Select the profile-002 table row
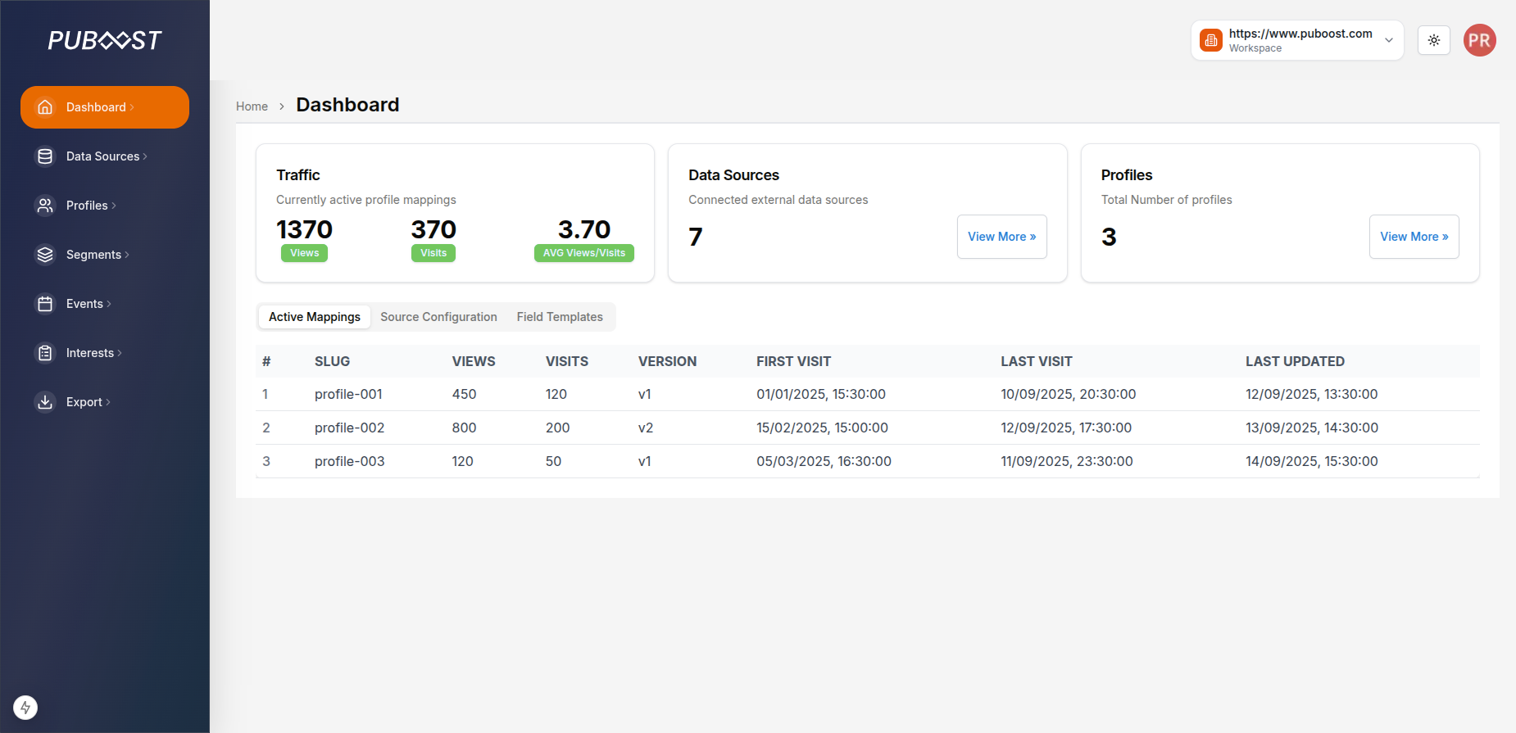The height and width of the screenshot is (733, 1516). (x=349, y=428)
